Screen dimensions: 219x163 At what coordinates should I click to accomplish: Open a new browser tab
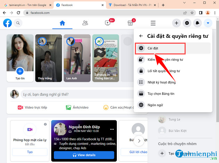point(163,5)
